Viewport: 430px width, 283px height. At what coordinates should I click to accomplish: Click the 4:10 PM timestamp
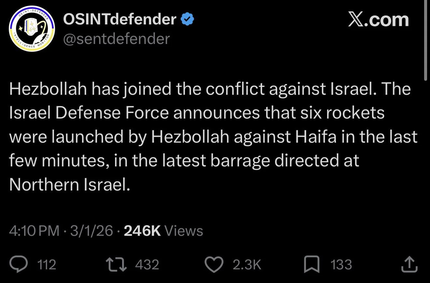click(34, 231)
